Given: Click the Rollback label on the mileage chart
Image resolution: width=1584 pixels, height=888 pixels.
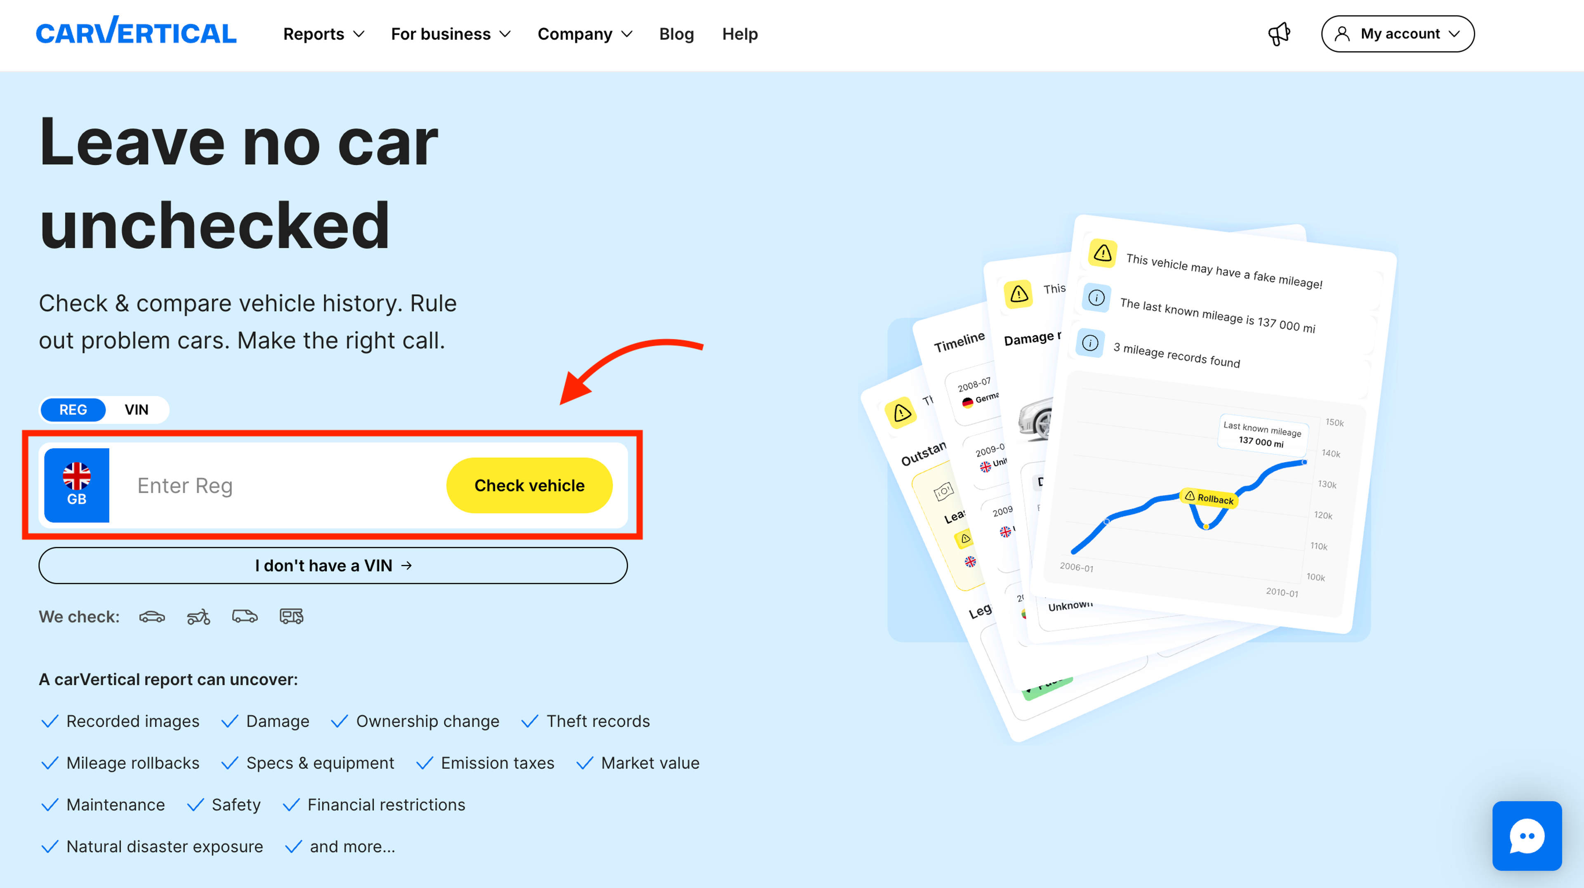Looking at the screenshot, I should click(1209, 498).
